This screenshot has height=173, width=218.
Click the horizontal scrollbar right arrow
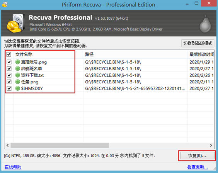(211, 145)
